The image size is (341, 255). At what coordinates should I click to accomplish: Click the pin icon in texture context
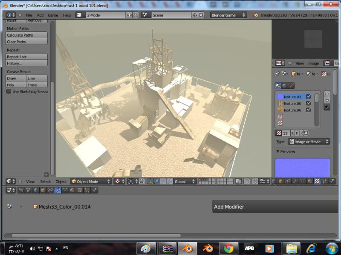click(x=277, y=74)
